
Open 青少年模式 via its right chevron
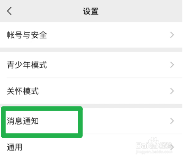(x=172, y=65)
